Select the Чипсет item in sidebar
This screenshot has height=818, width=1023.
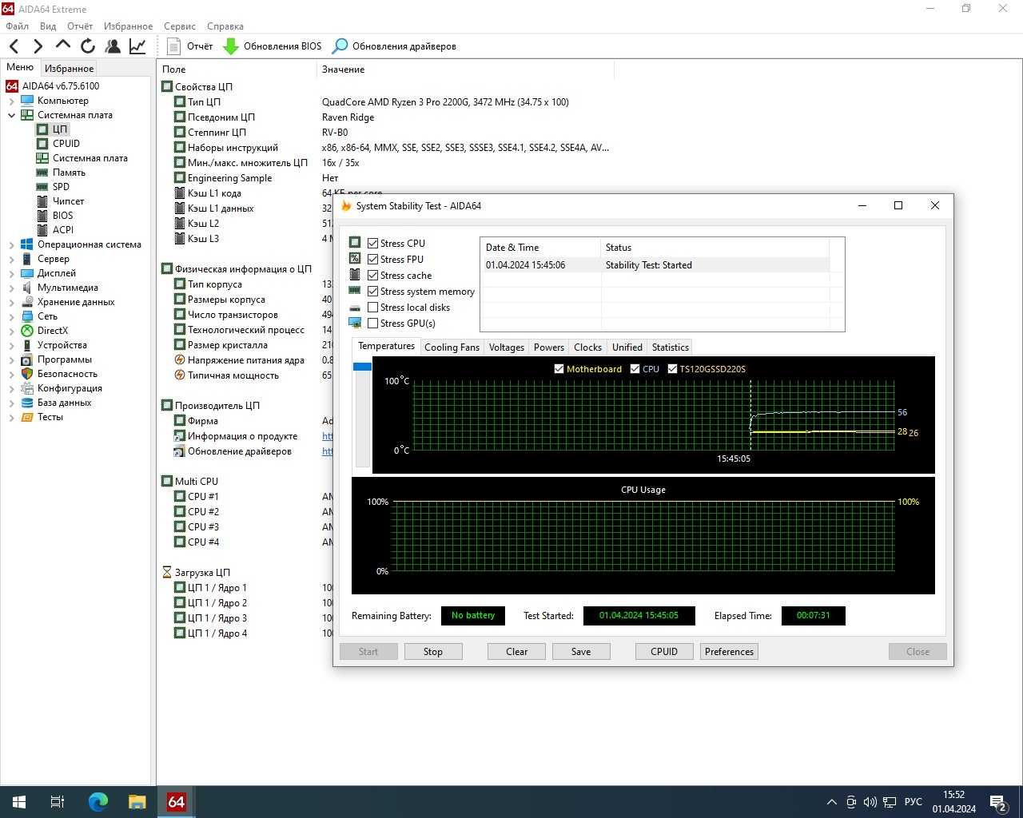68,201
